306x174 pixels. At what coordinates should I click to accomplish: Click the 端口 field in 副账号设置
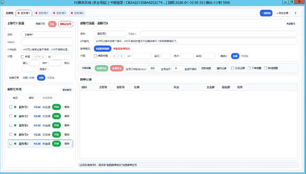[x=166, y=56]
